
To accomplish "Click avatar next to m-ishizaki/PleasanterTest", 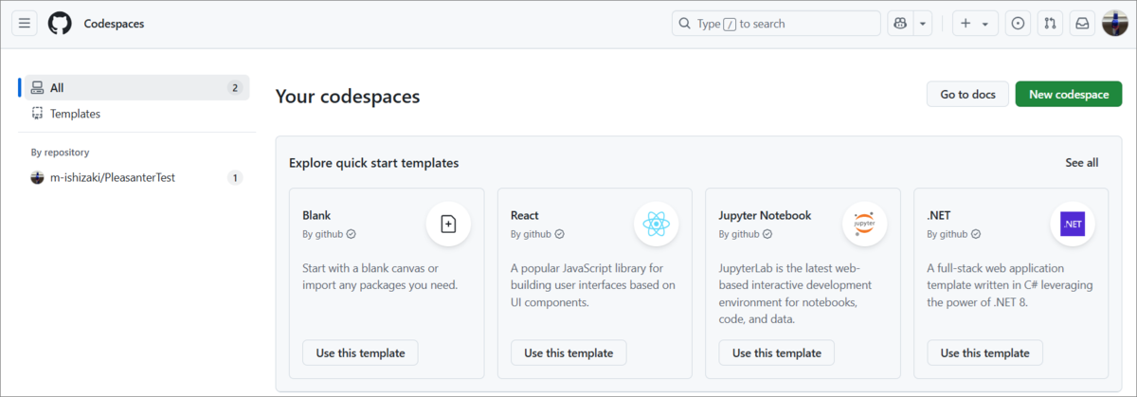I will (x=37, y=177).
